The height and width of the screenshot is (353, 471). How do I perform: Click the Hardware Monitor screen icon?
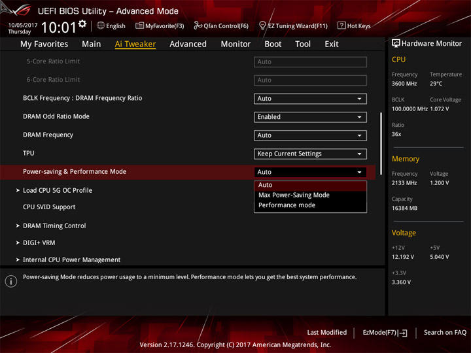coord(396,44)
